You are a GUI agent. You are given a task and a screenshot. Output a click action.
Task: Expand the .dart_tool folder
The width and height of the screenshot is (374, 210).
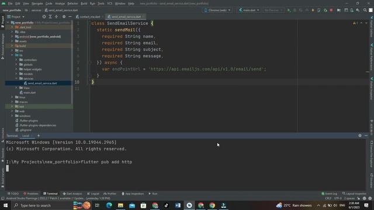click(x=12, y=27)
